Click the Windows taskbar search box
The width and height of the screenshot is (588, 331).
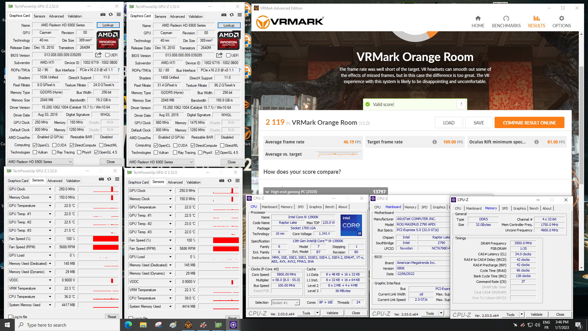point(67,325)
